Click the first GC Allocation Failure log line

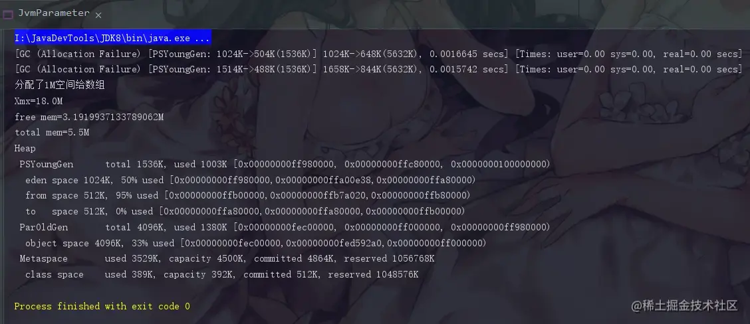click(x=378, y=54)
